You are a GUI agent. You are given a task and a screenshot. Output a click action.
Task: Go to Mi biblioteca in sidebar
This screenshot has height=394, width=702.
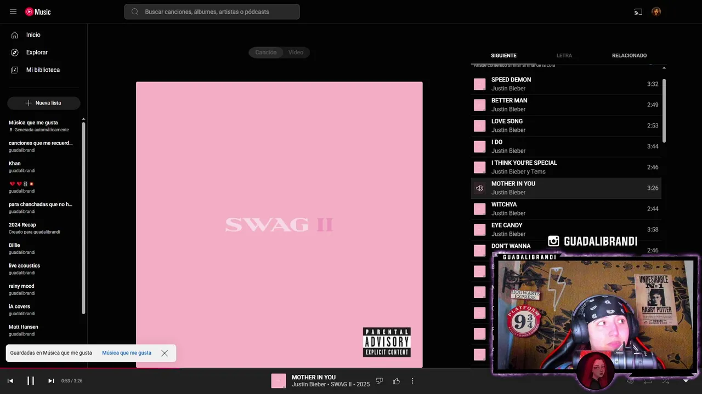pyautogui.click(x=44, y=70)
